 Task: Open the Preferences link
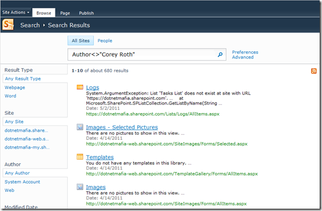[245, 52]
